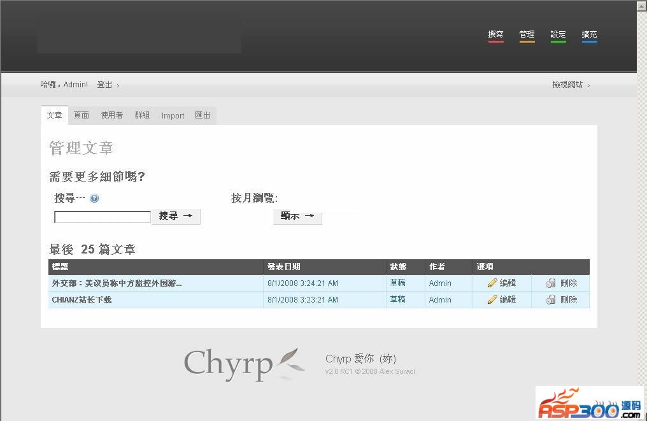Screen dimensions: 647x421
Task: Open the 擴充 (Extend) navigation item
Action: (589, 34)
